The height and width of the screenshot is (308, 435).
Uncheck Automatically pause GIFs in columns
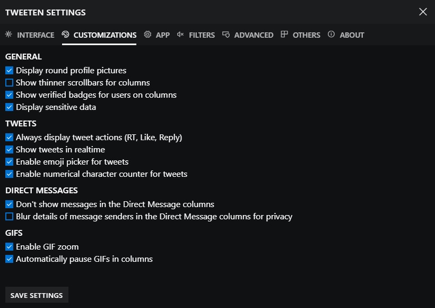tap(9, 259)
